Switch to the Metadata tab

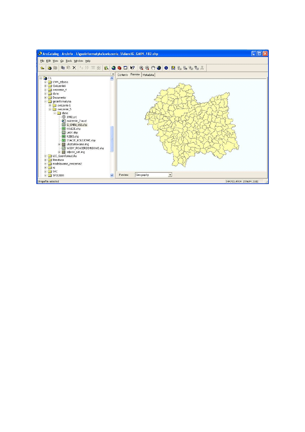[x=149, y=75]
